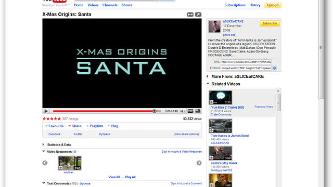Select the video URL field
This screenshot has height=187, width=333.
coord(246,62)
